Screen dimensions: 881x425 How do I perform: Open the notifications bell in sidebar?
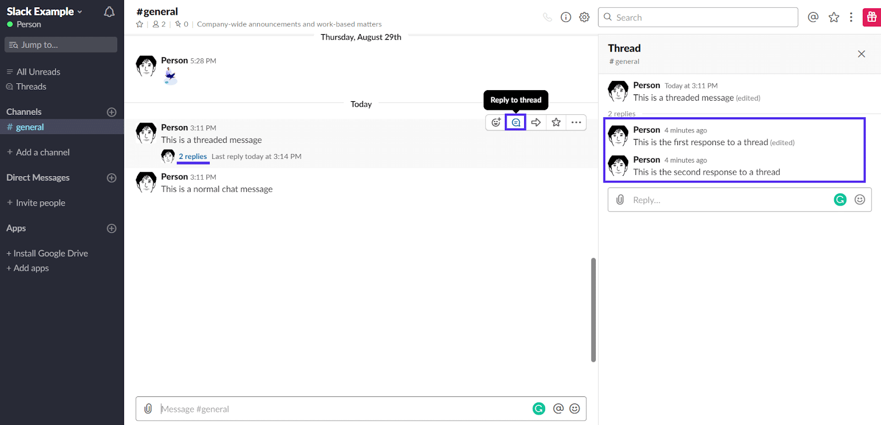point(109,12)
